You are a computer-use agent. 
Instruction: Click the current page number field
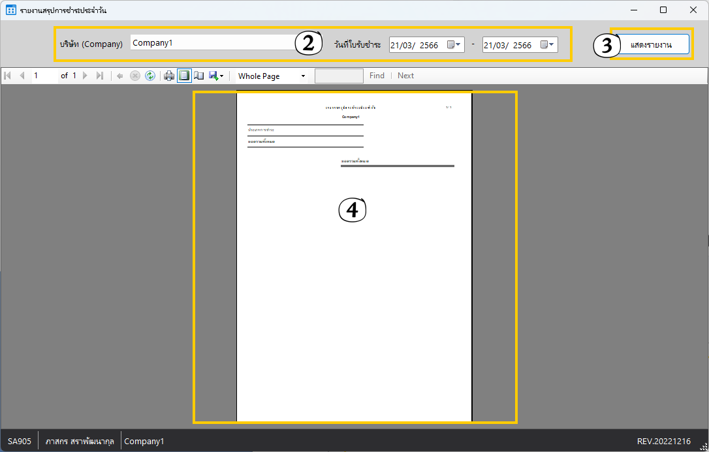44,76
